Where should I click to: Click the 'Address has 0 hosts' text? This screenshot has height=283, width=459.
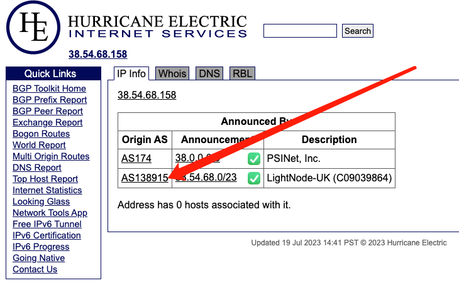(x=204, y=205)
